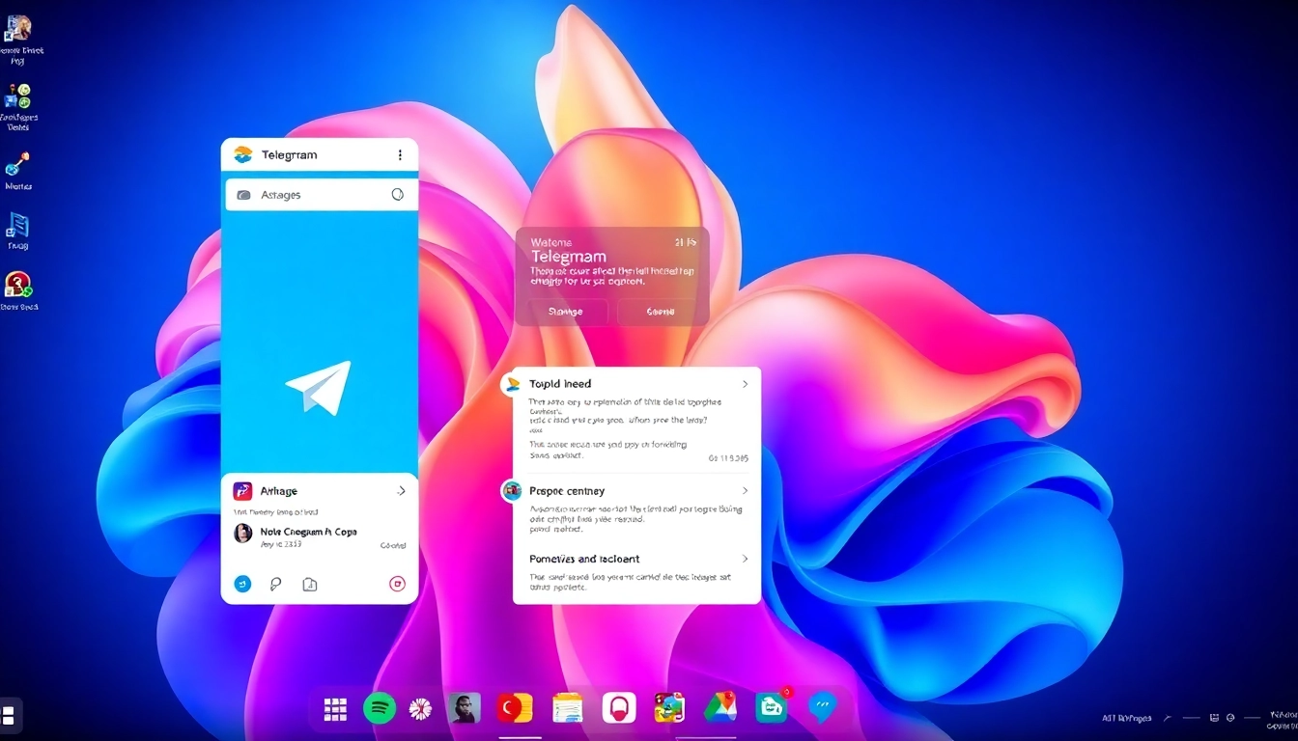Select the Note Cnegram chat name
Image resolution: width=1298 pixels, height=741 pixels.
point(308,532)
